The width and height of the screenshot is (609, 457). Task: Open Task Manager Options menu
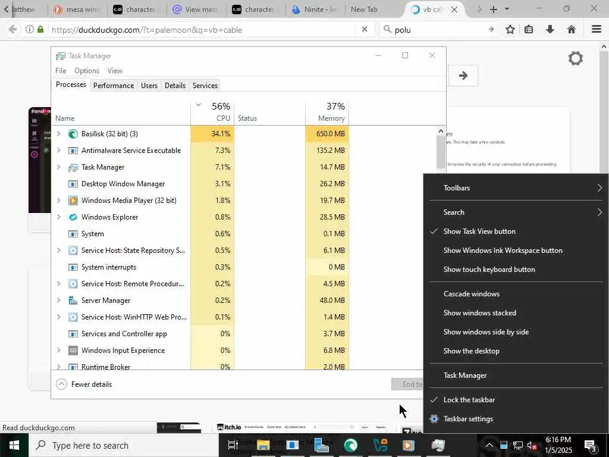[87, 71]
